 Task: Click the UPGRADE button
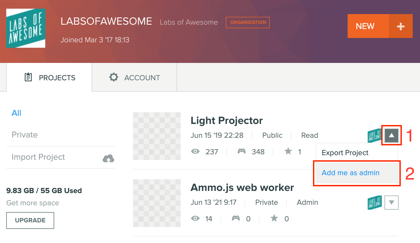[x=30, y=220]
